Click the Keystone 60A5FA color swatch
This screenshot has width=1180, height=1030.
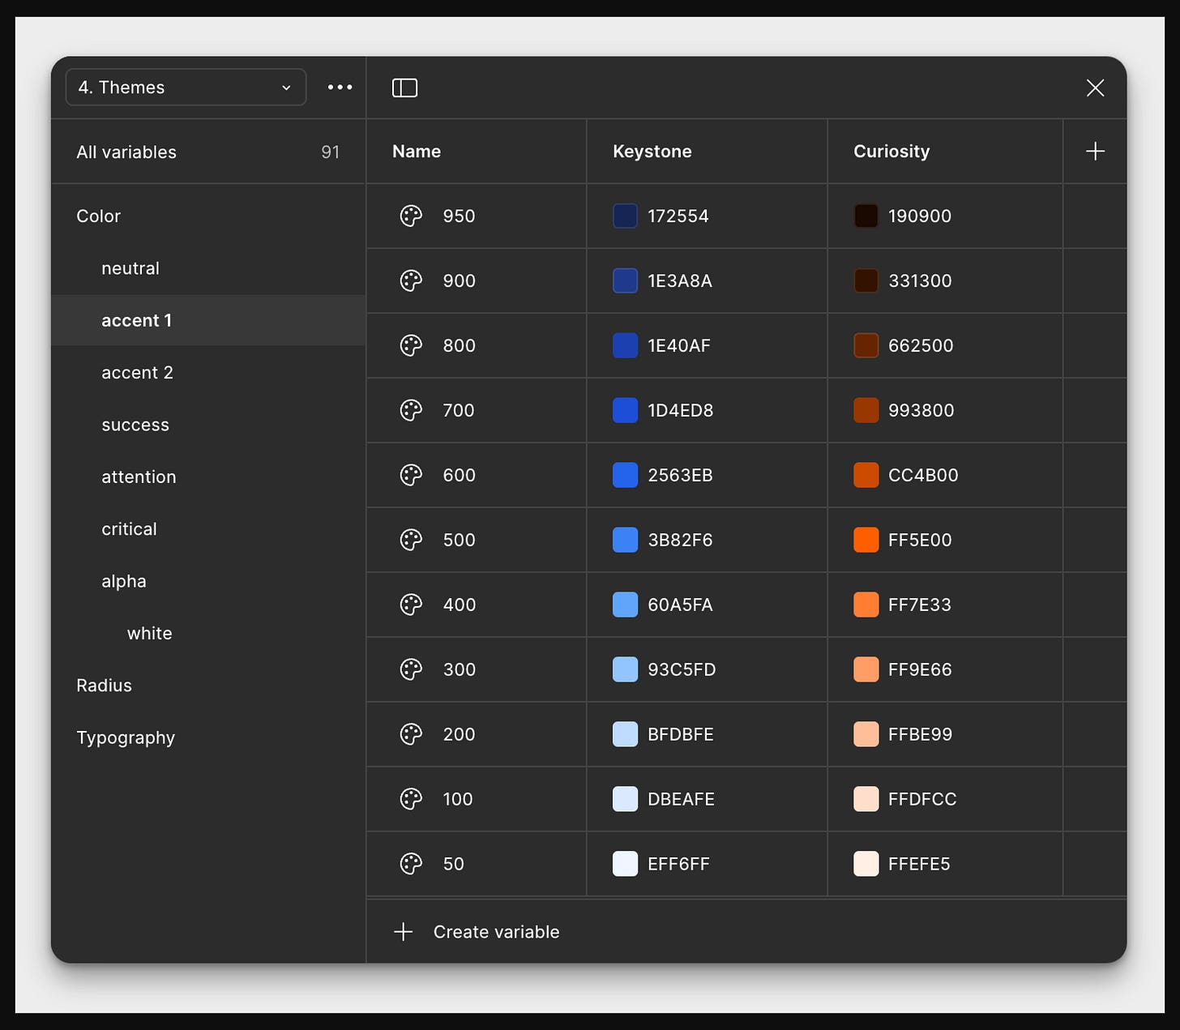click(625, 605)
